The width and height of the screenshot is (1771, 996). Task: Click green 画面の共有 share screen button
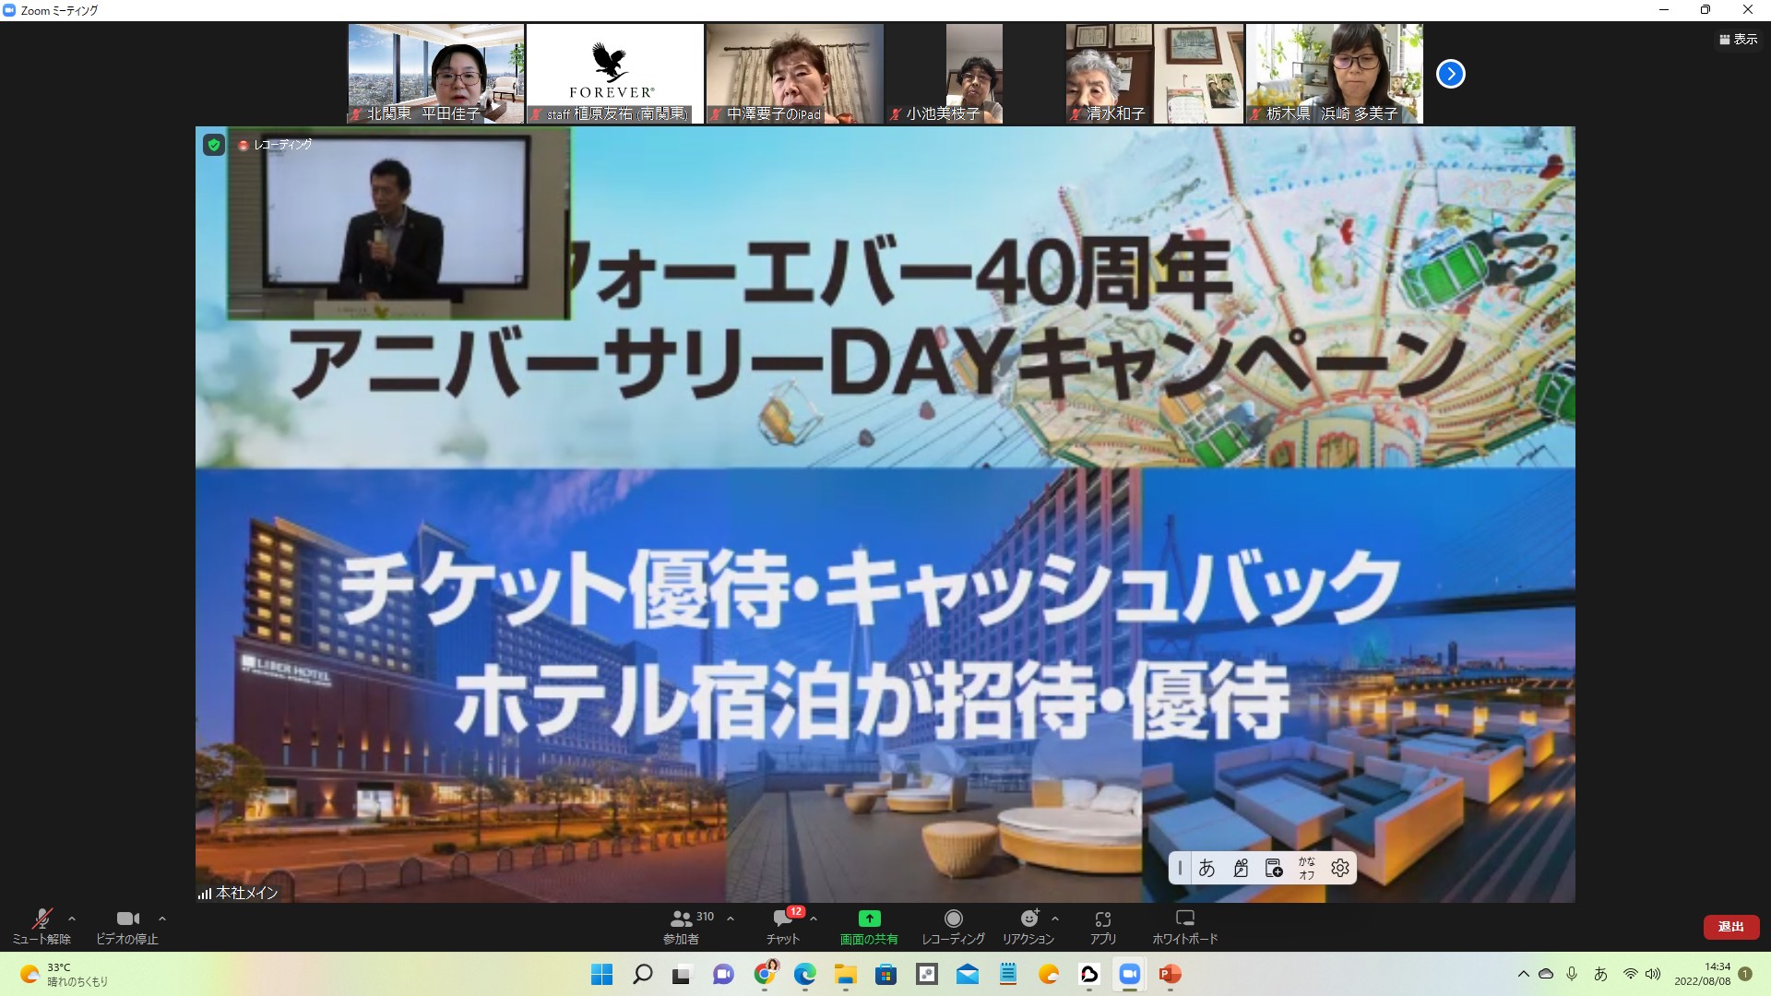869,926
